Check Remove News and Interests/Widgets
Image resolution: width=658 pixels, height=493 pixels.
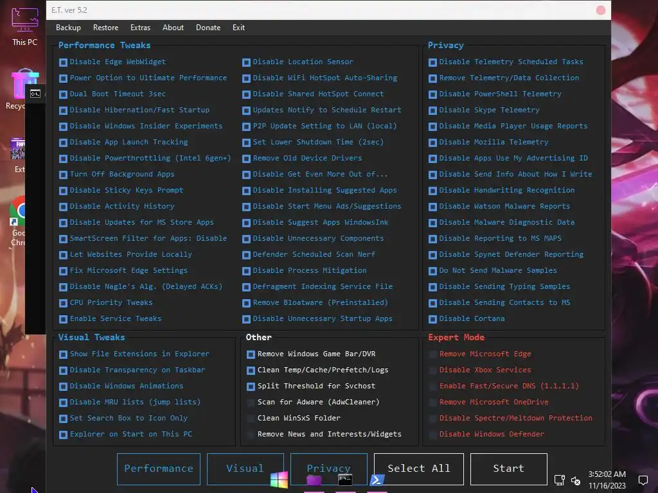251,435
